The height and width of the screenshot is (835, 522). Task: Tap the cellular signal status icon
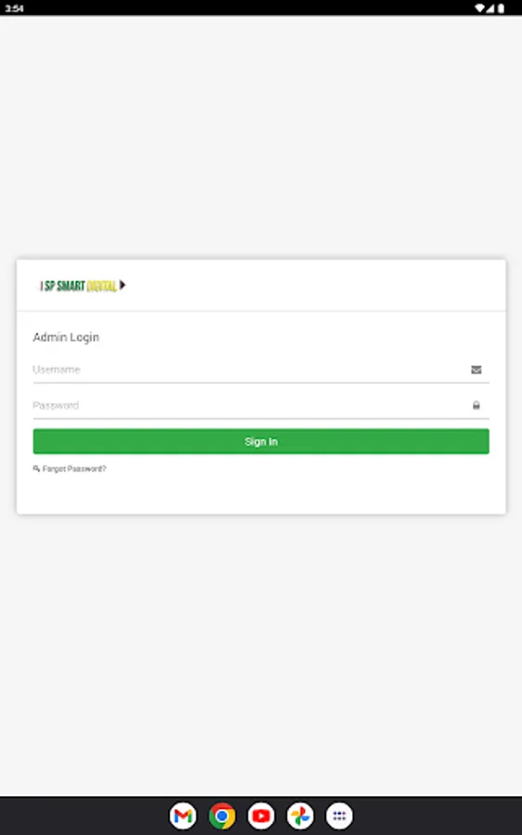[490, 8]
